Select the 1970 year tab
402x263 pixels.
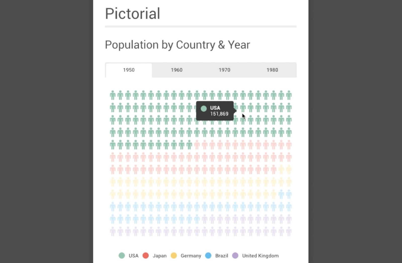[x=224, y=70]
